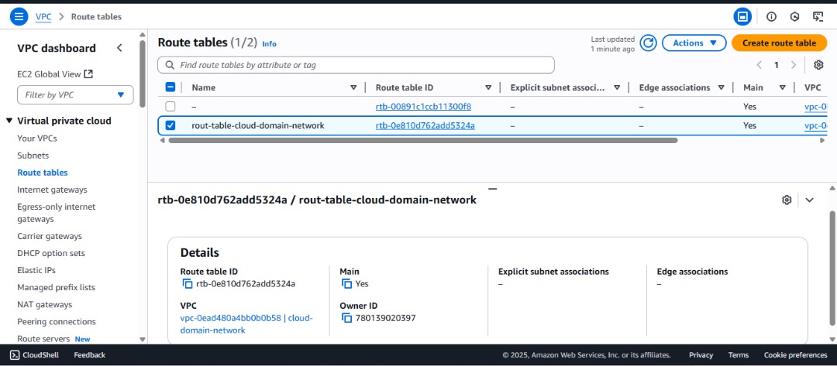This screenshot has height=366, width=837.
Task: Go to previous page arrow
Action: click(759, 65)
